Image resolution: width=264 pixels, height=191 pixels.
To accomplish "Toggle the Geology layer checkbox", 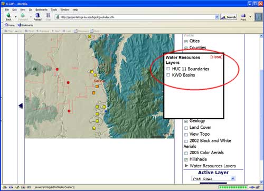I will (186, 121).
